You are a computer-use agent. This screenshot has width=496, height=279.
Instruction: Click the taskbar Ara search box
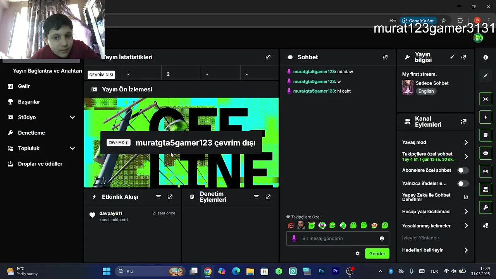pyautogui.click(x=151, y=271)
